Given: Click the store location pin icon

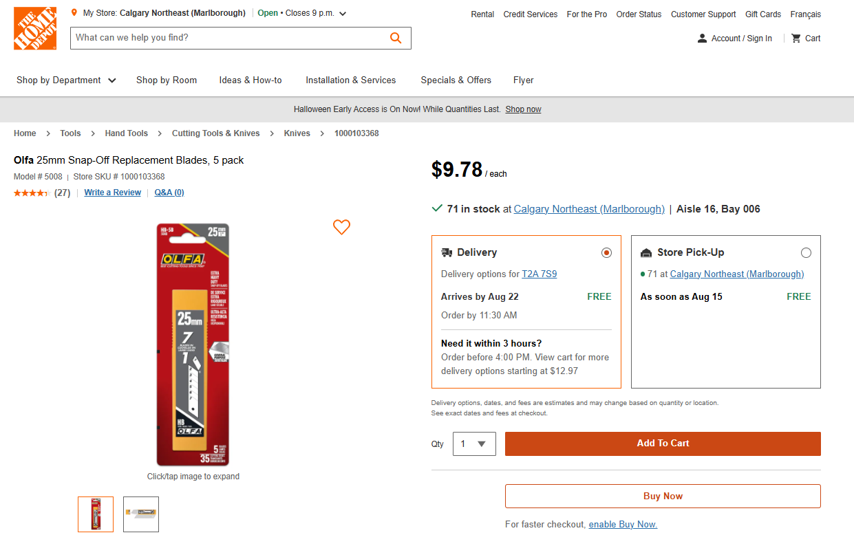Looking at the screenshot, I should pos(74,13).
